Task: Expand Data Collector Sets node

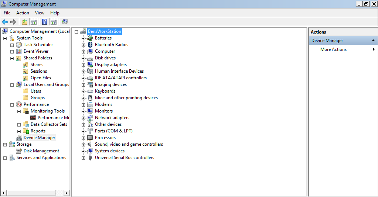Action: tap(19, 125)
